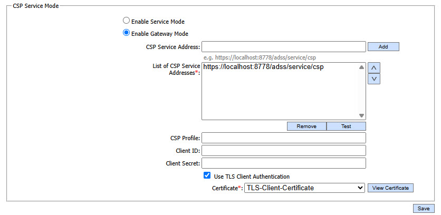The image size is (441, 215).
Task: Focus the CSP Service Address field
Action: click(x=283, y=47)
